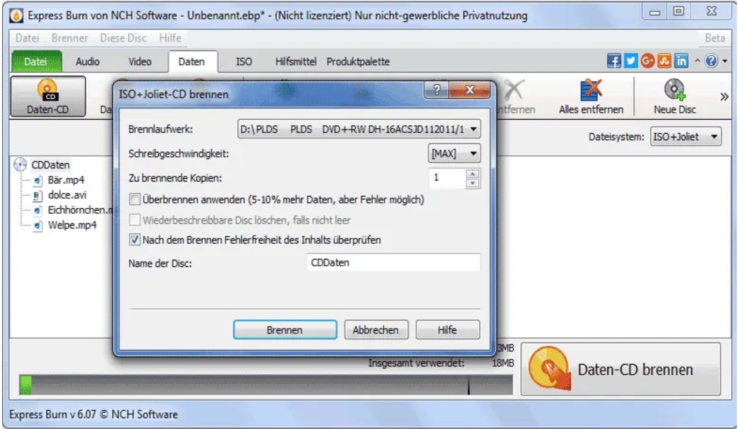Image resolution: width=739 pixels, height=429 pixels.
Task: Click the Name der Disc text field
Action: pos(393,263)
